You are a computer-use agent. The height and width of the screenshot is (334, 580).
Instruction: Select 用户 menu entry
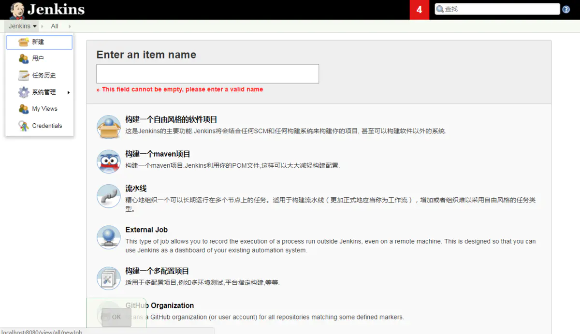click(x=39, y=58)
